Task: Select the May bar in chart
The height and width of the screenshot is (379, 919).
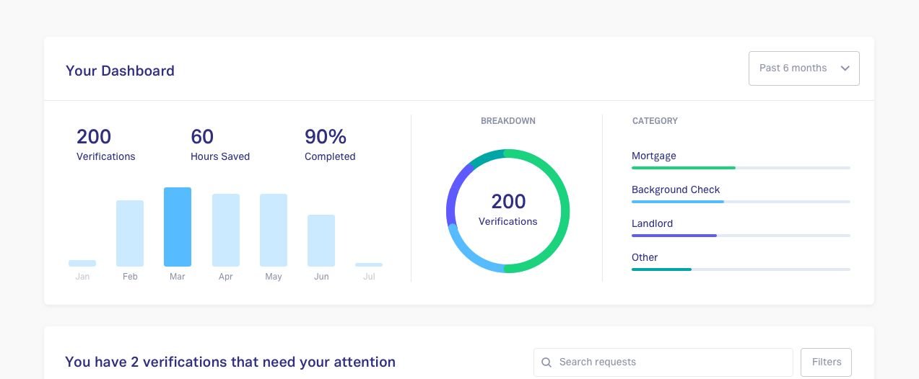Action: 274,230
